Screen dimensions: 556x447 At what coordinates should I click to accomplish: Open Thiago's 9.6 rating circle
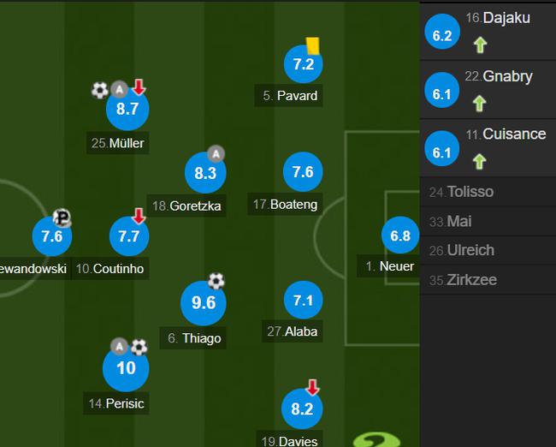point(204,303)
